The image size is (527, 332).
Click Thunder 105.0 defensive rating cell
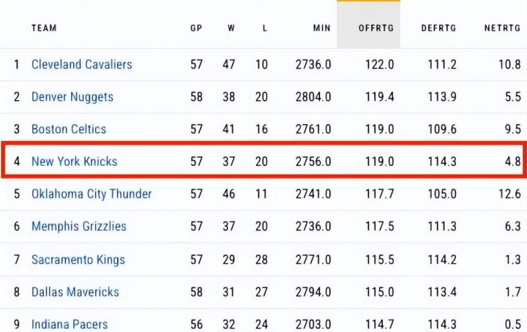pos(442,194)
